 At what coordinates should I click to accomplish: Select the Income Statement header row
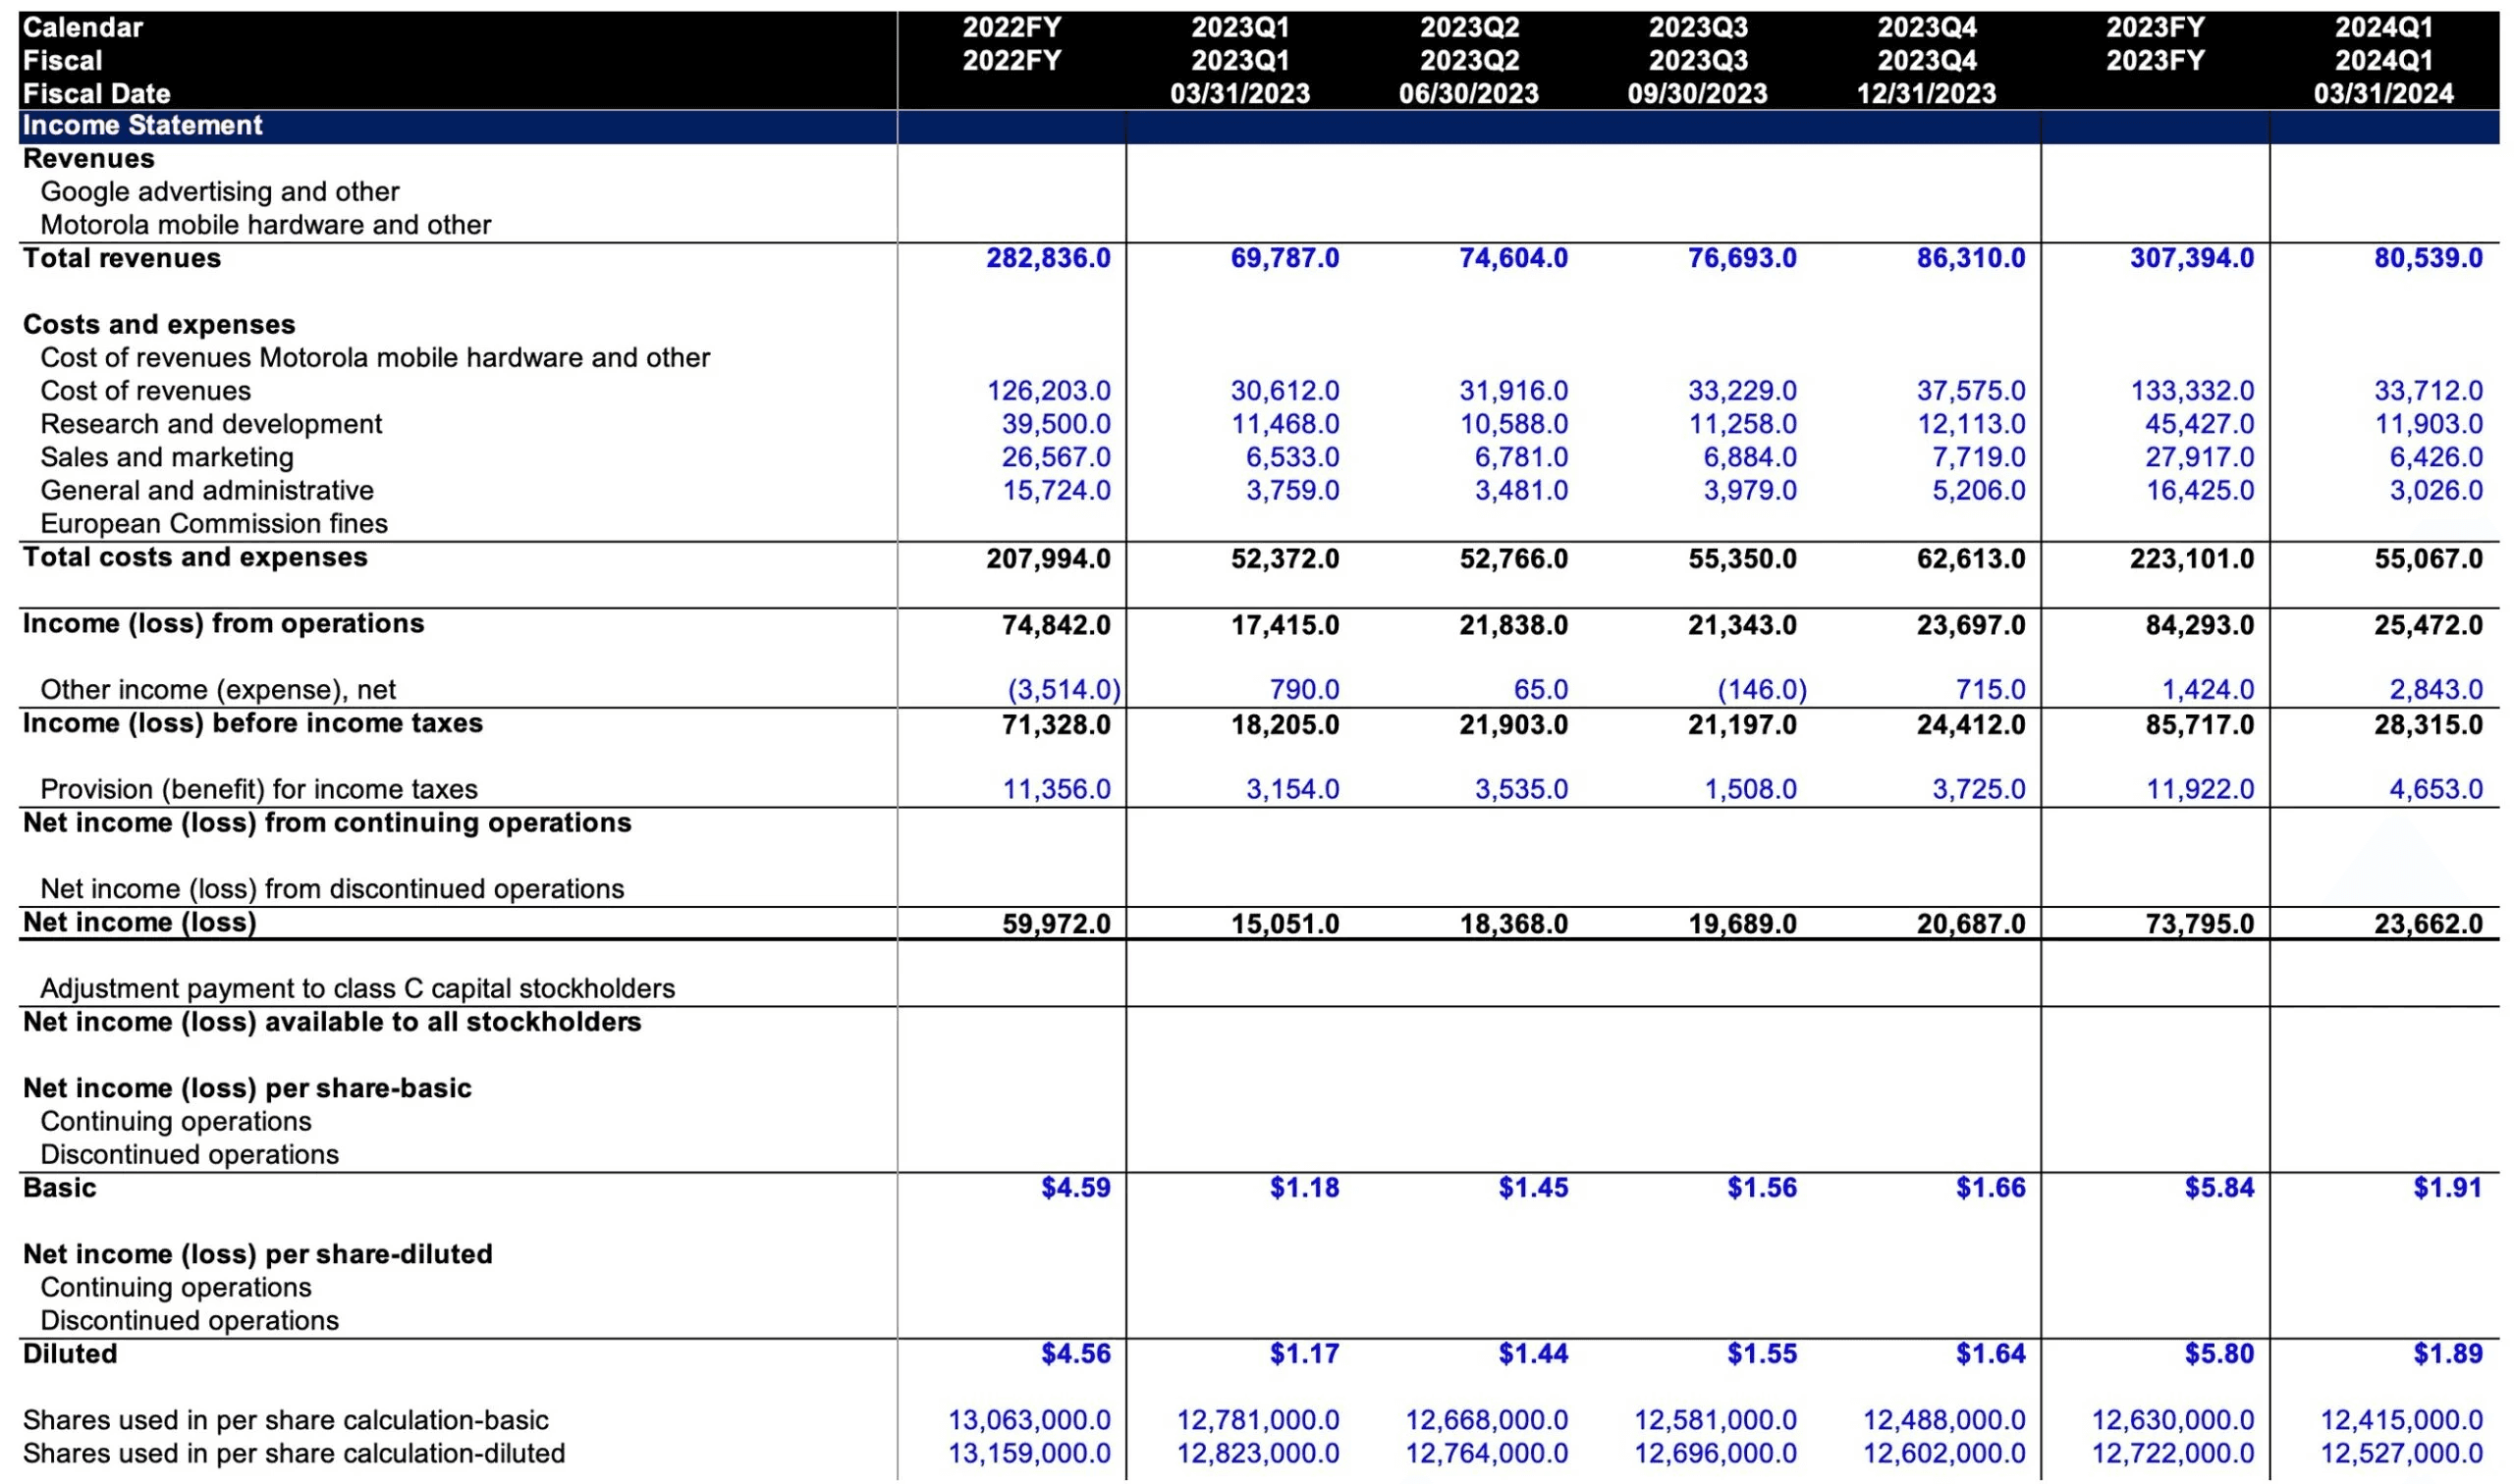pyautogui.click(x=142, y=125)
